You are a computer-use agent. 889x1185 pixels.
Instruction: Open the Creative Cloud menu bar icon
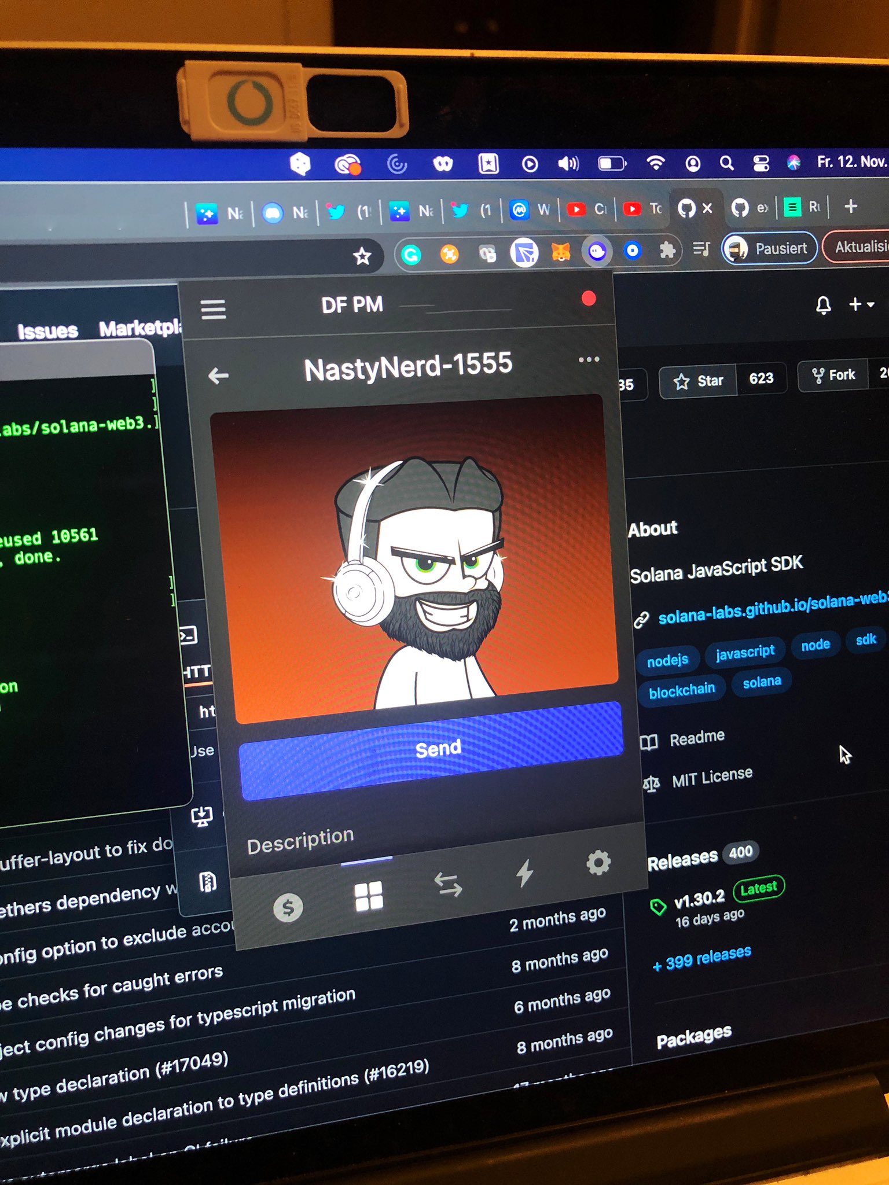(348, 165)
